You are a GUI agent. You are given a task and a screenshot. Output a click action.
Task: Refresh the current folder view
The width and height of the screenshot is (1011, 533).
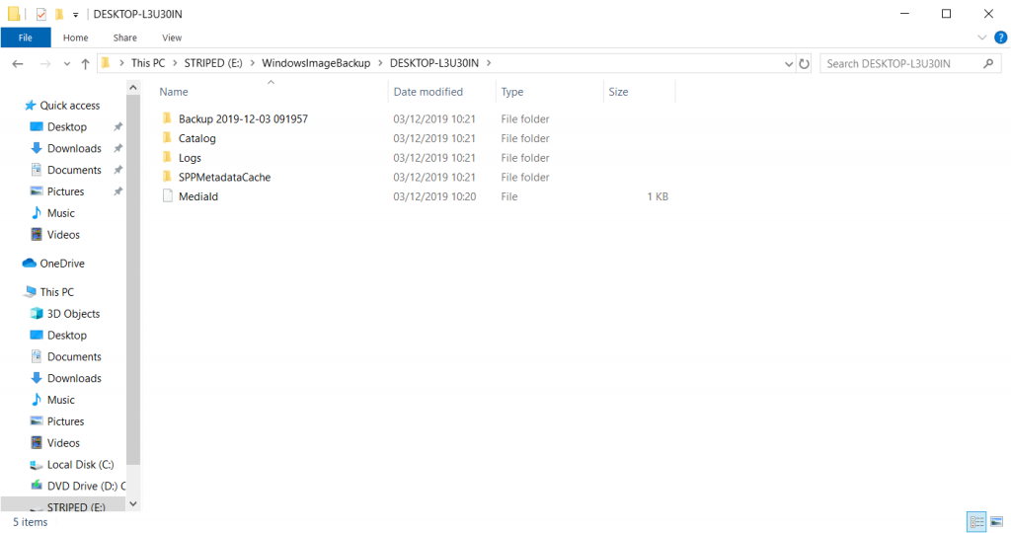804,63
